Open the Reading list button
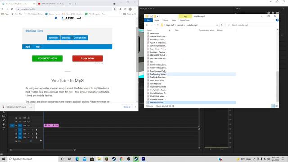The image size is (288, 162). 130,14
